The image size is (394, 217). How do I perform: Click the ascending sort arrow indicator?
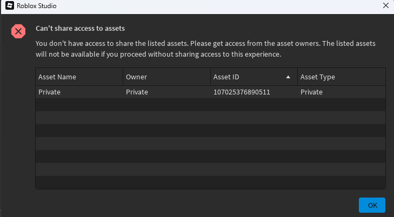point(288,77)
